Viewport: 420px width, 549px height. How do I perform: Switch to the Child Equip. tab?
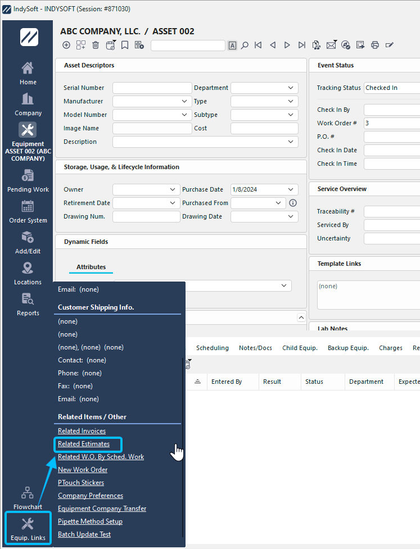300,348
